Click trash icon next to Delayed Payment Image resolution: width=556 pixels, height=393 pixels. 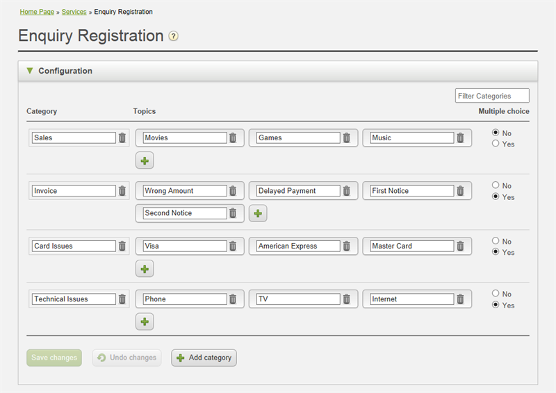click(346, 191)
